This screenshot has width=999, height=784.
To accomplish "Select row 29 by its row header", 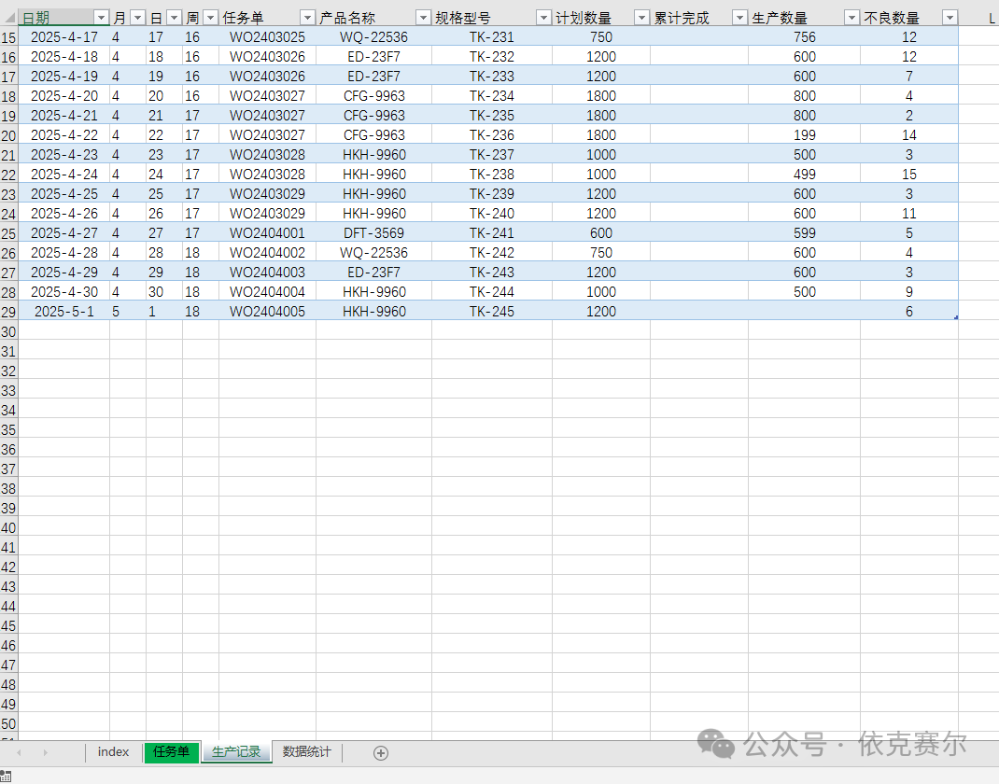I will pyautogui.click(x=8, y=312).
